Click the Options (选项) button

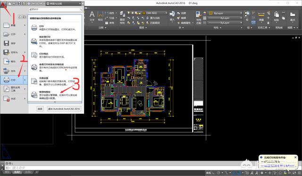pos(40,109)
